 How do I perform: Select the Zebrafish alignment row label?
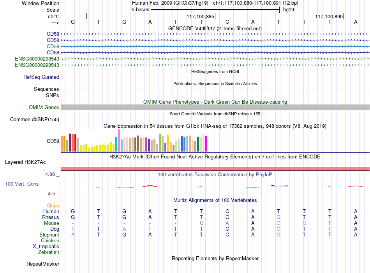point(49,252)
